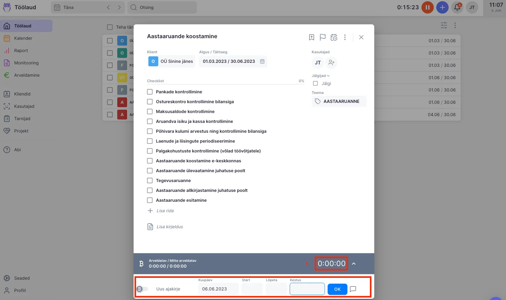506x300 pixels.
Task: Click the Kestus duration input field
Action: [x=307, y=289]
